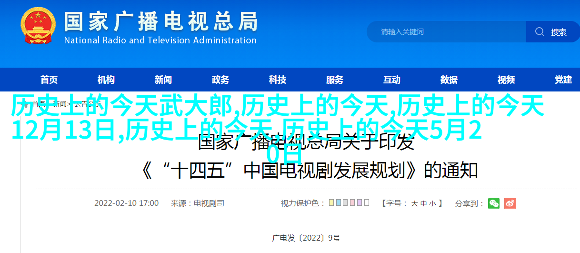The image size is (580, 253).
Task: Open the 服务 menu
Action: point(334,80)
